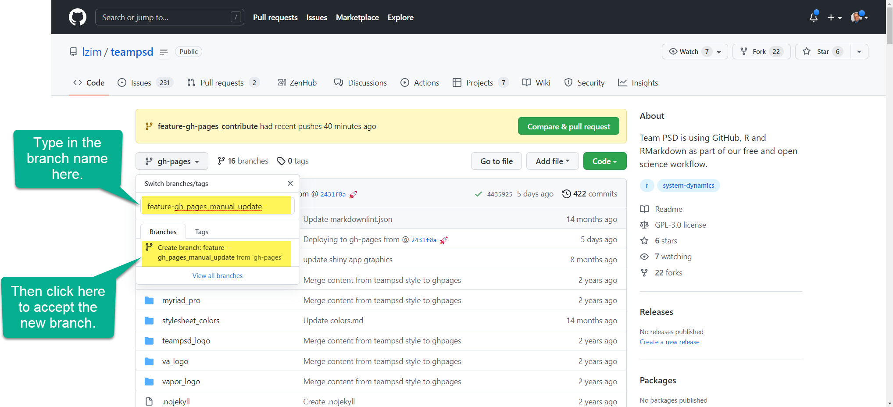
Task: Switch to the Code tab
Action: (x=89, y=82)
